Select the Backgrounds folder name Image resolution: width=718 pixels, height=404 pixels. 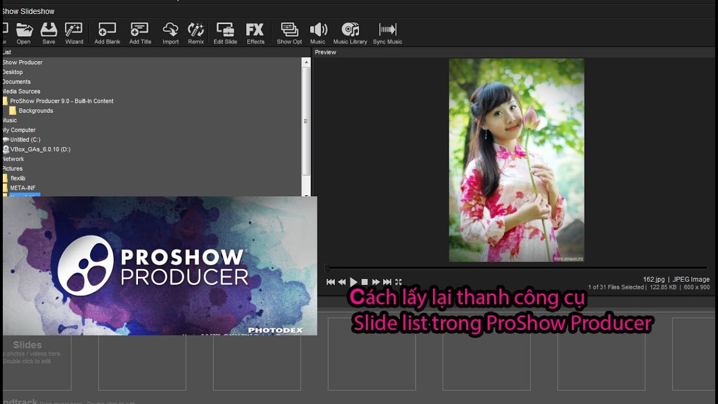pyautogui.click(x=36, y=111)
